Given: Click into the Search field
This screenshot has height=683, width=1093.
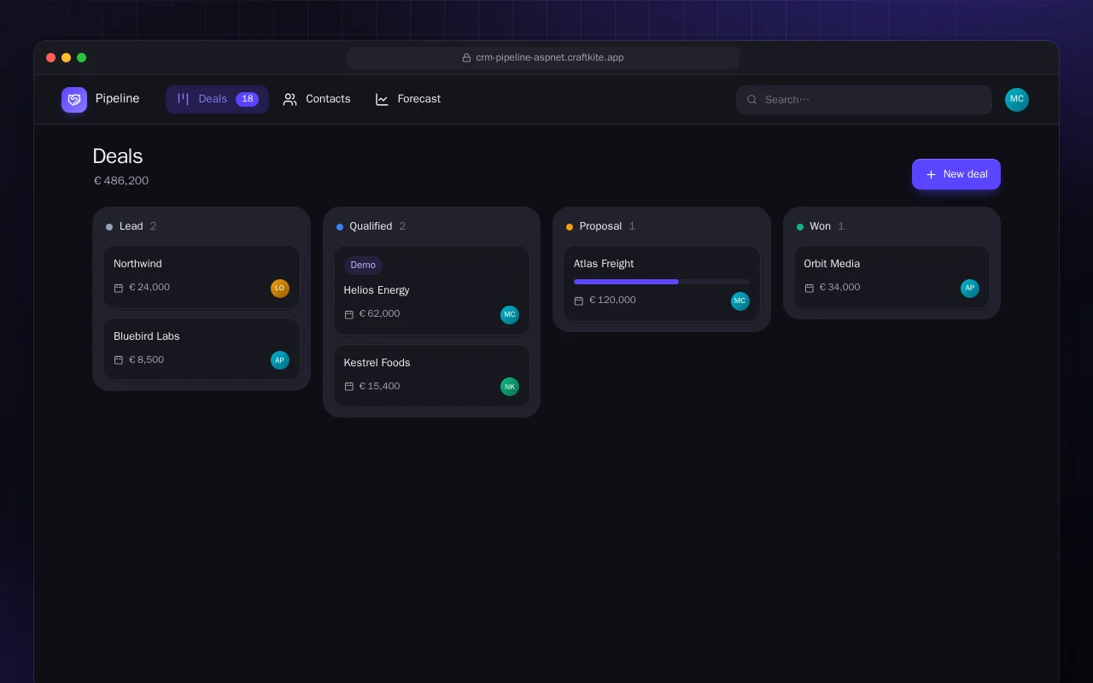Looking at the screenshot, I should [x=864, y=100].
